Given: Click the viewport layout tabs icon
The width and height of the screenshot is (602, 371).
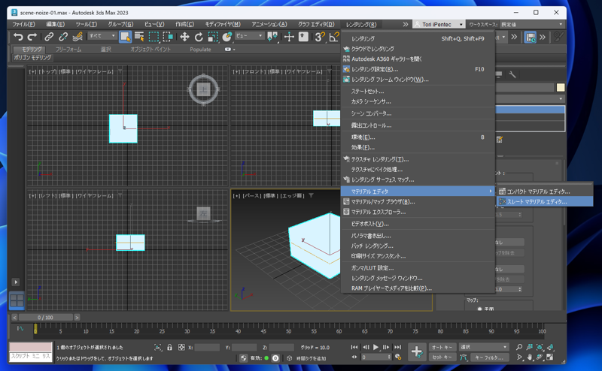Looking at the screenshot, I should (x=17, y=300).
